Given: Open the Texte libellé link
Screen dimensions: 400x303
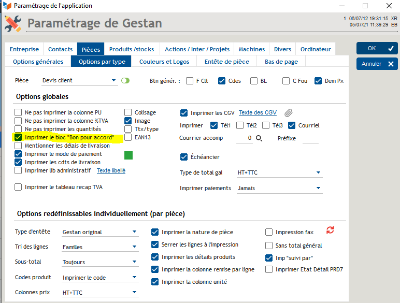Looking at the screenshot, I should pos(111,170).
